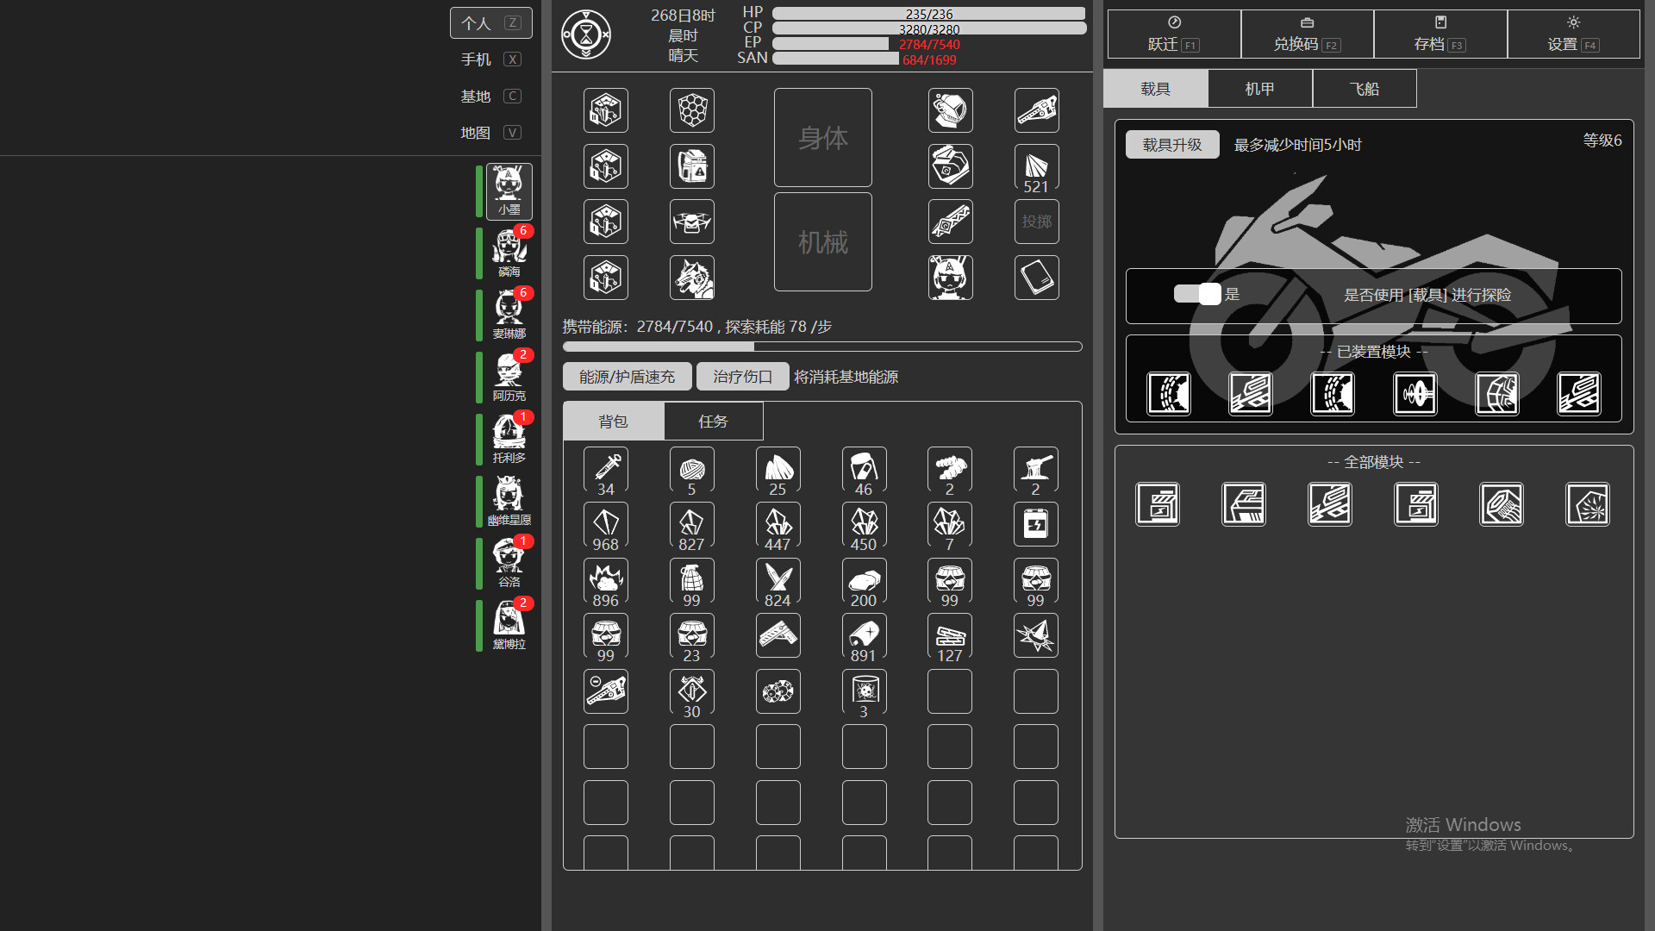Image resolution: width=1655 pixels, height=931 pixels.
Task: Click the carried energy progress bar
Action: tap(822, 347)
